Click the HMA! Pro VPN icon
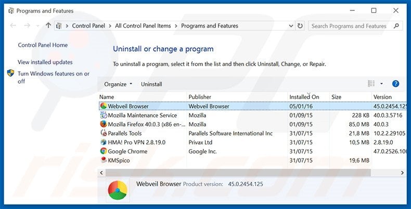Viewport: 411px width, 209px height. (x=104, y=142)
